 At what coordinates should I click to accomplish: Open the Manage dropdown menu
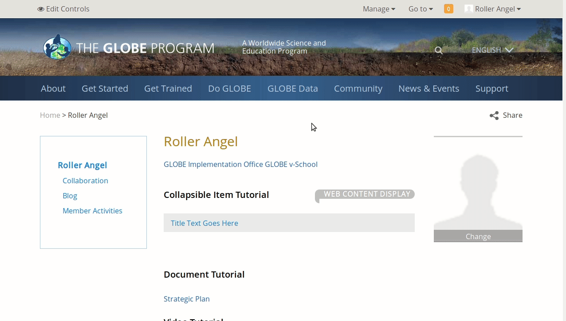point(379,9)
